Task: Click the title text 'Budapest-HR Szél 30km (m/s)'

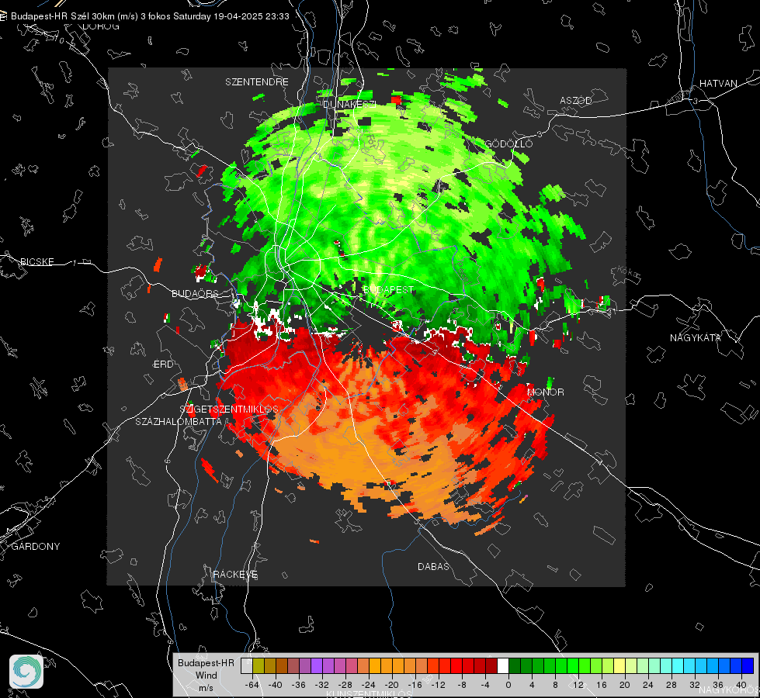Action: [x=75, y=16]
